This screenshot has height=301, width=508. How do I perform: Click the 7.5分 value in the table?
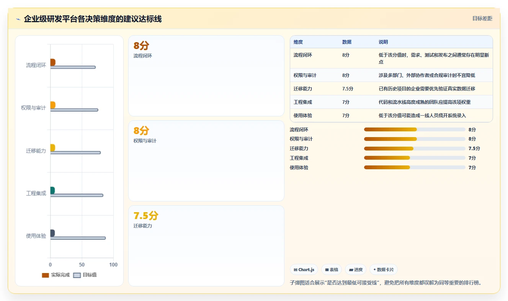348,89
